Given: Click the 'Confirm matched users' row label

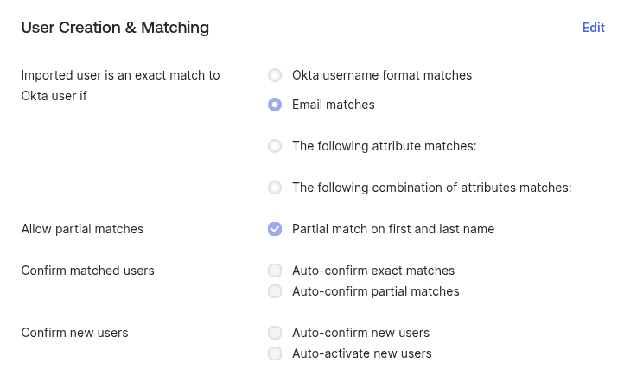Looking at the screenshot, I should [87, 271].
